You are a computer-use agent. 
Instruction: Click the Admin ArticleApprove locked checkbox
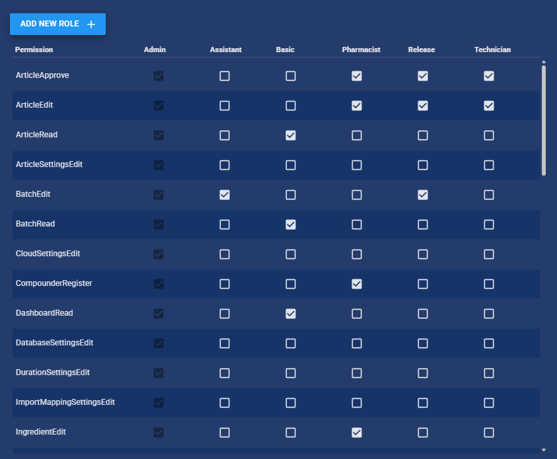[159, 76]
